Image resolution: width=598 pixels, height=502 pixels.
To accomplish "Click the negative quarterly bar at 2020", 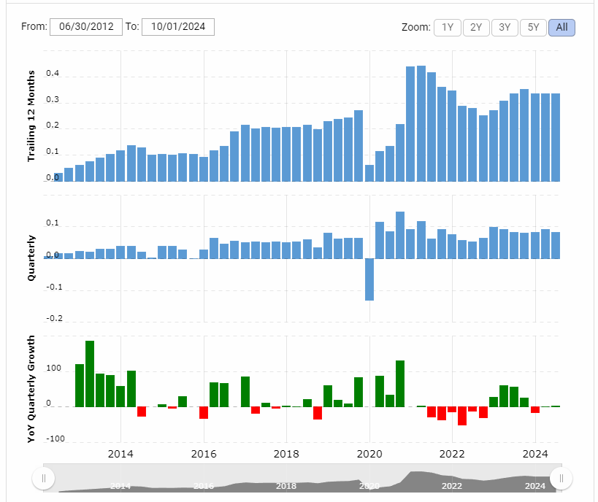I will point(369,279).
